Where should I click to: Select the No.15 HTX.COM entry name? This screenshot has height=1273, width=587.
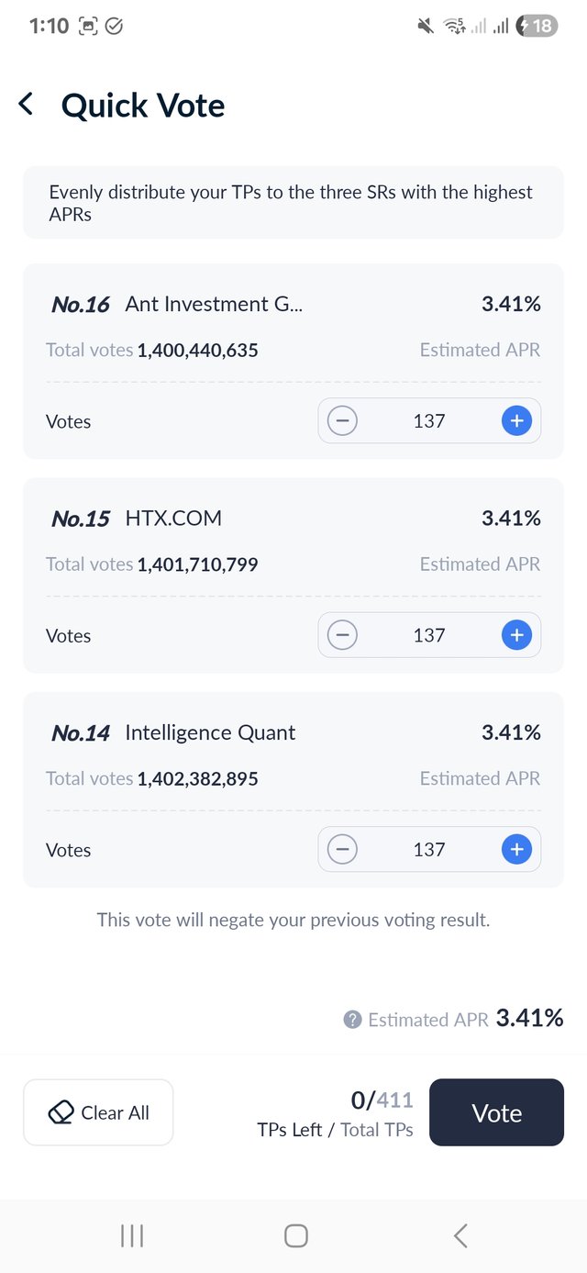pos(173,519)
